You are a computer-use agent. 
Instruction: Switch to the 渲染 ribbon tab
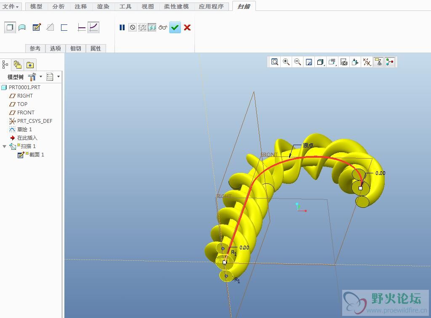coord(103,6)
